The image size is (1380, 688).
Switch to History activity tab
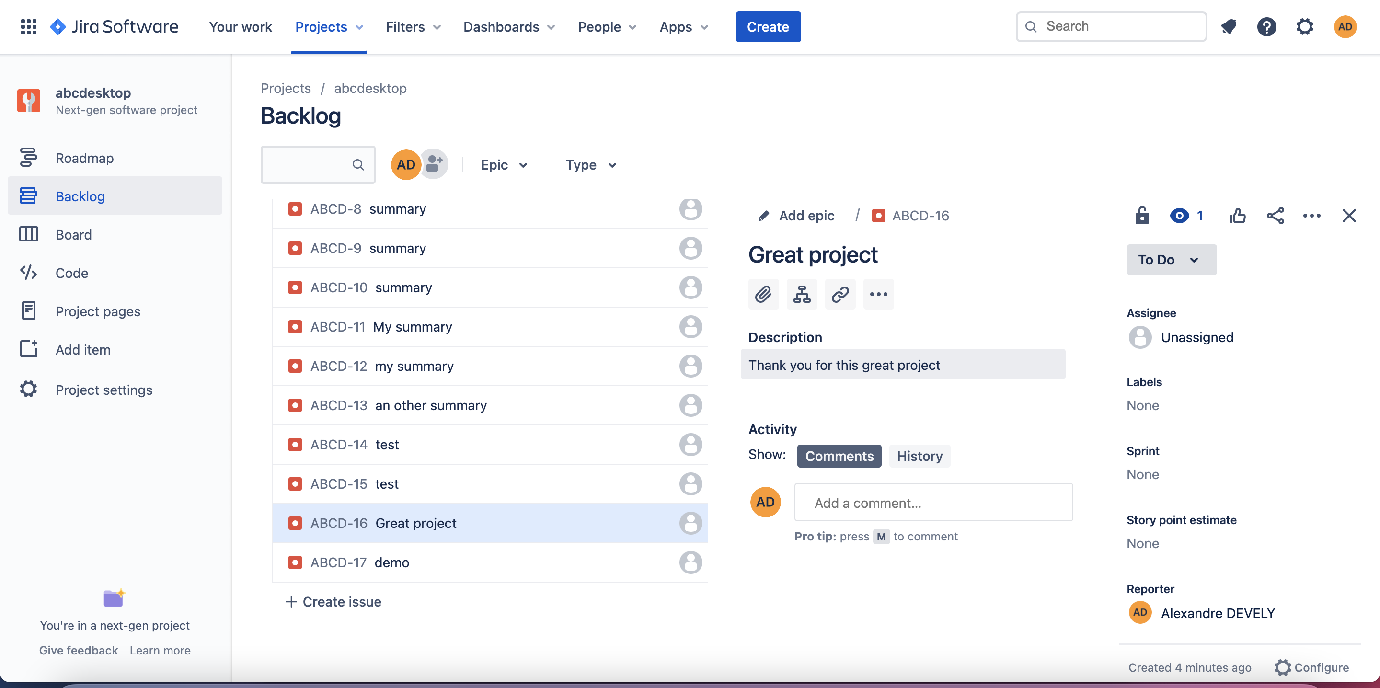920,456
